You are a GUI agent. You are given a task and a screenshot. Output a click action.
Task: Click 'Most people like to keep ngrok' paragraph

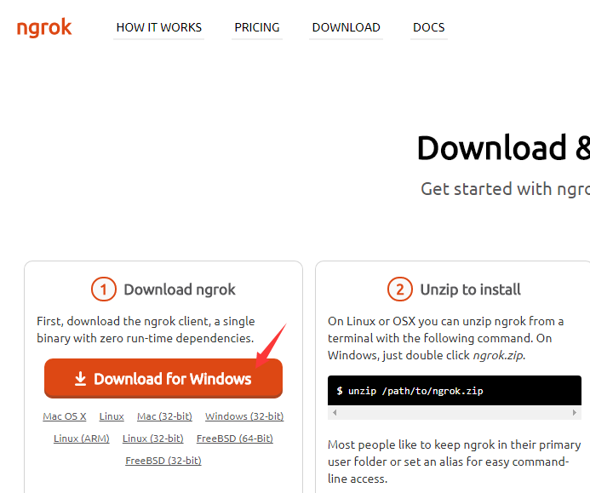click(x=454, y=461)
